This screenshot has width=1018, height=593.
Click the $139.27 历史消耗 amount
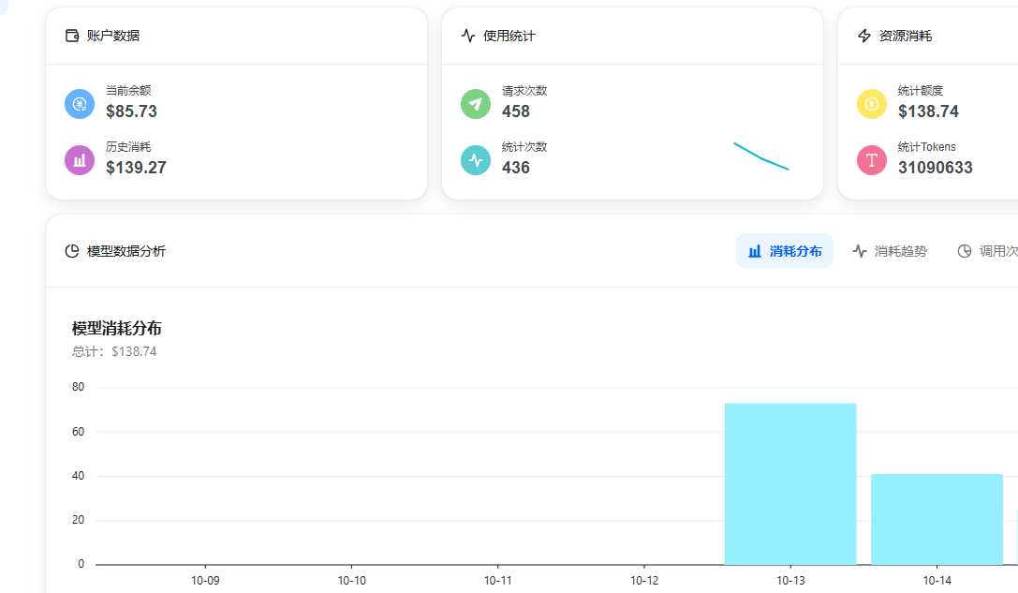pyautogui.click(x=136, y=168)
